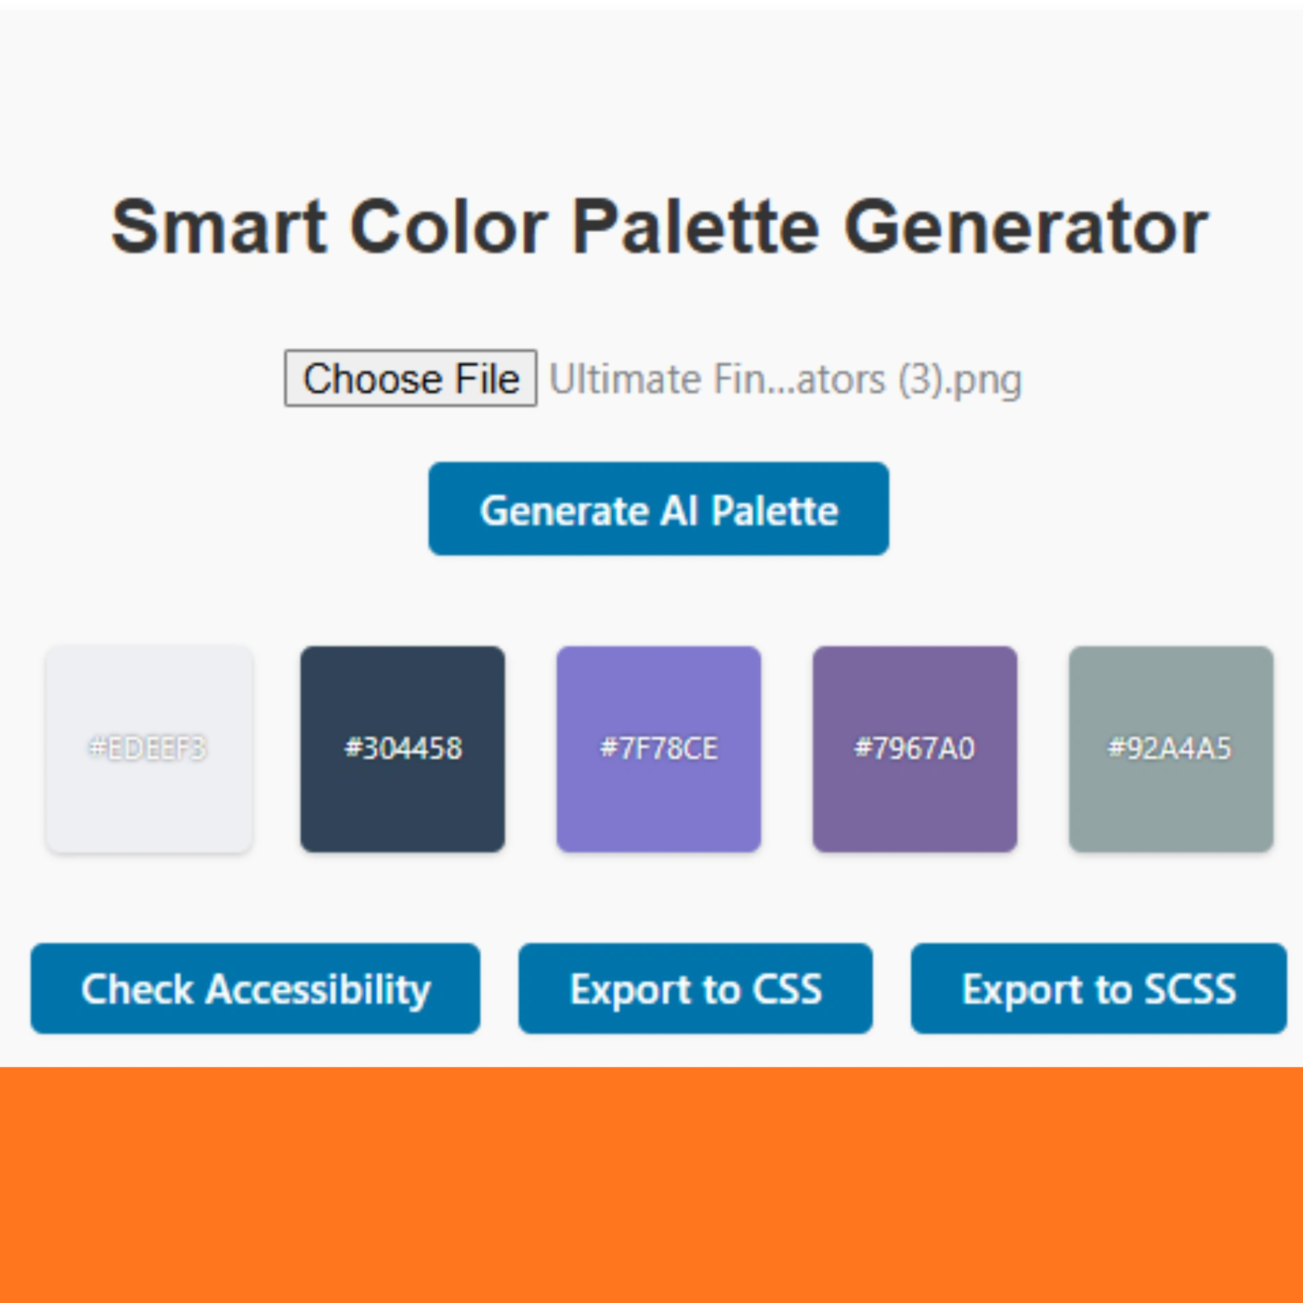Click the Smart Color Palette Generator heading
Image resolution: width=1303 pixels, height=1303 pixels.
click(658, 227)
